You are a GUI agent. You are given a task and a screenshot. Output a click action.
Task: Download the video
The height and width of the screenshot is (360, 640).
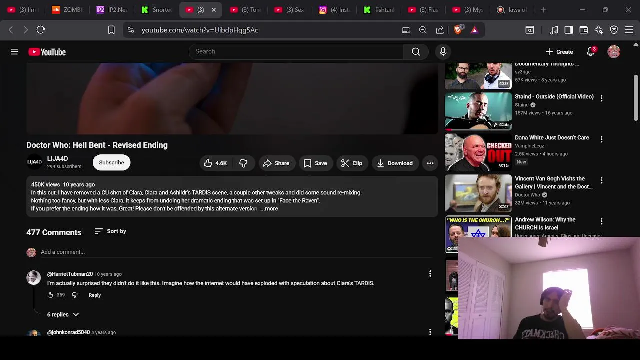coord(395,163)
